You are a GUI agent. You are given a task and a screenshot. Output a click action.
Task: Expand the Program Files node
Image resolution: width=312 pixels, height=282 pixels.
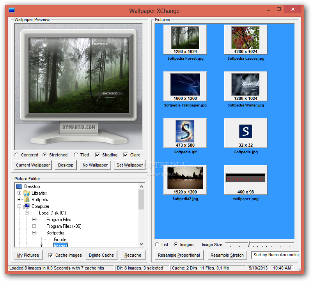pyautogui.click(x=34, y=220)
